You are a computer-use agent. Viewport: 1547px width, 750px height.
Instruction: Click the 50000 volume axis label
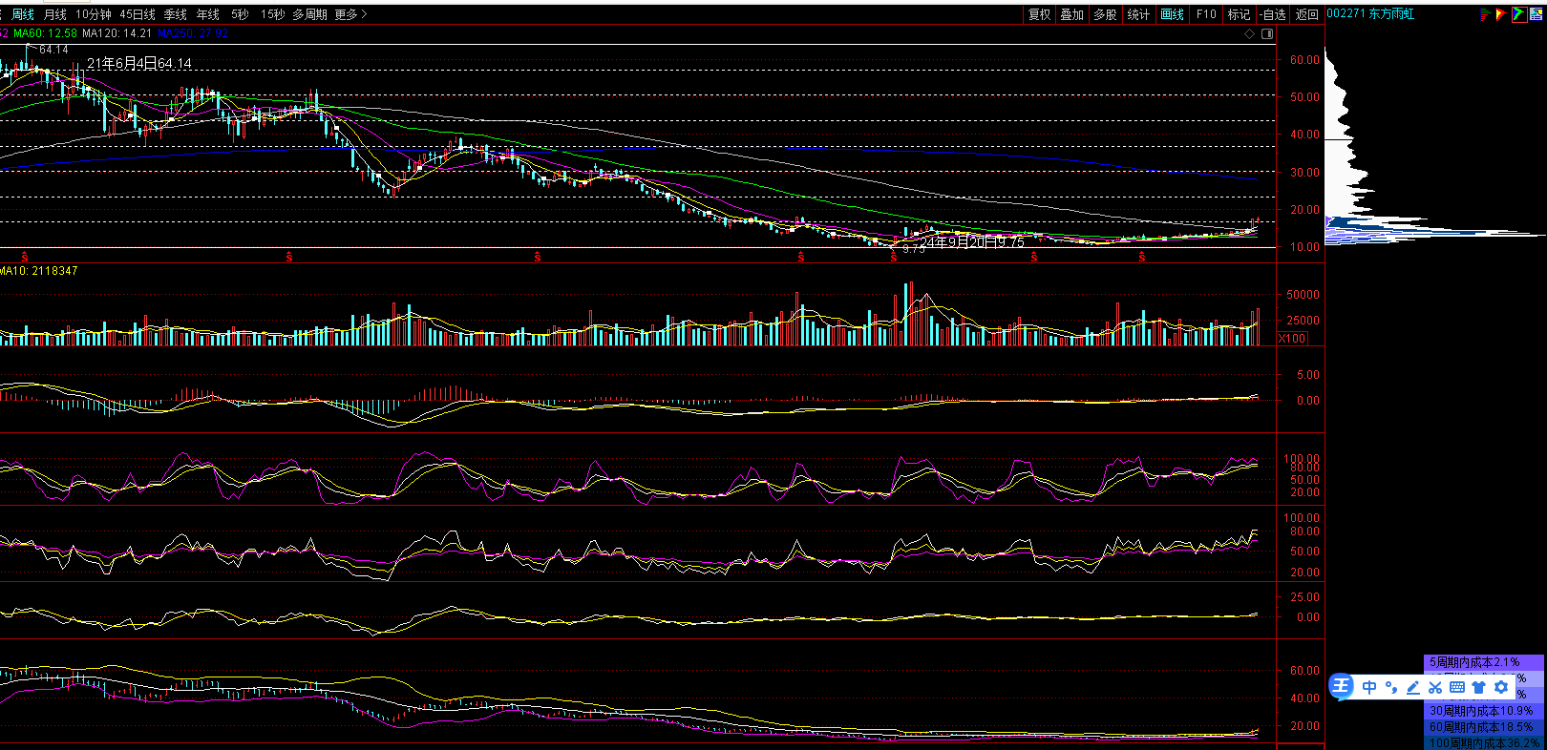point(1303,295)
